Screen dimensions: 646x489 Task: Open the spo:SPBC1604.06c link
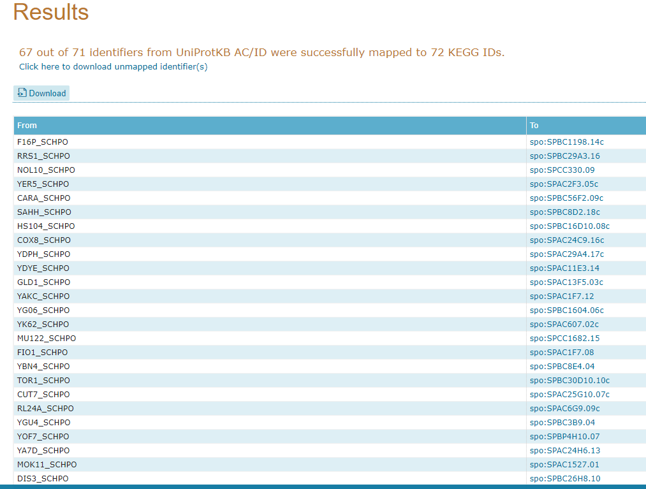click(x=566, y=310)
